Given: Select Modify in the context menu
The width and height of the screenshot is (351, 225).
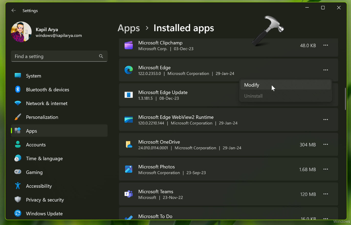Looking at the screenshot, I should (252, 85).
